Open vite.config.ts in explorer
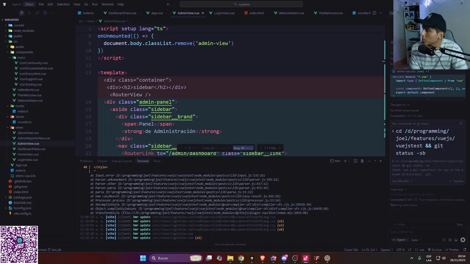Screen dimensions: 470x264 [x=22, y=213]
